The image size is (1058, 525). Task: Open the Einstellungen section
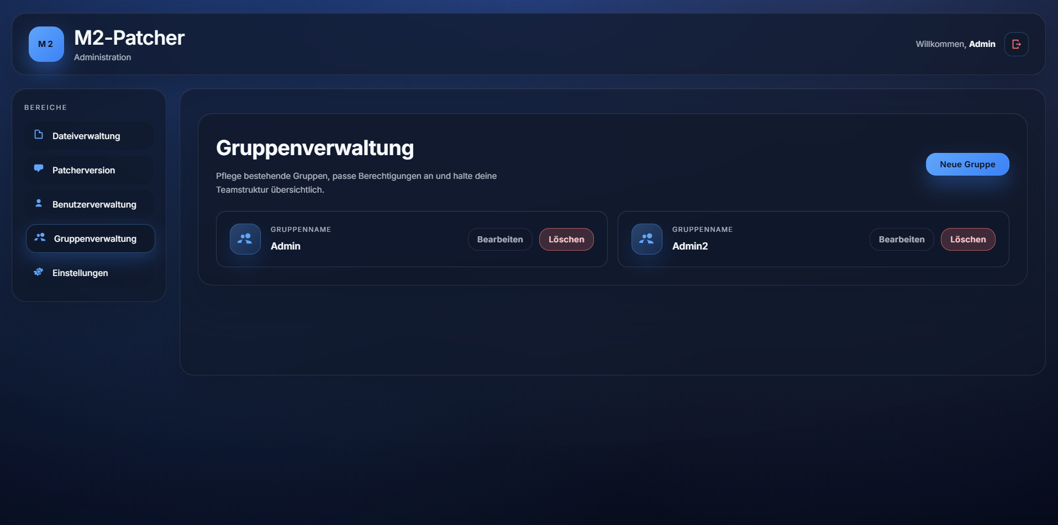pyautogui.click(x=90, y=273)
